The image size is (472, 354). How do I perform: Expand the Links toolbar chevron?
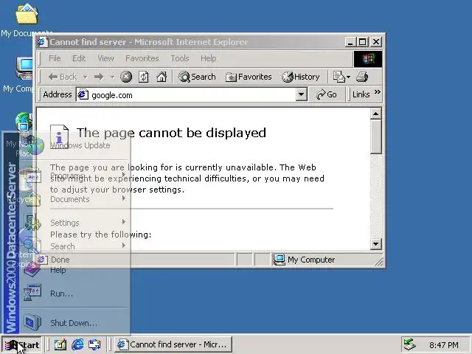(378, 92)
